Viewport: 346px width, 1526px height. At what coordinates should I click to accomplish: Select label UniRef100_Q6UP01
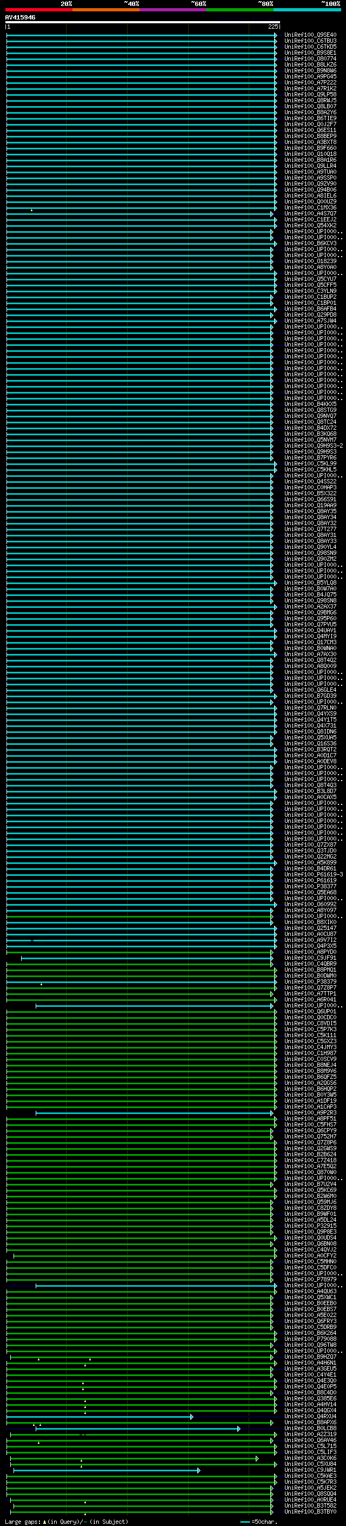point(310,1012)
